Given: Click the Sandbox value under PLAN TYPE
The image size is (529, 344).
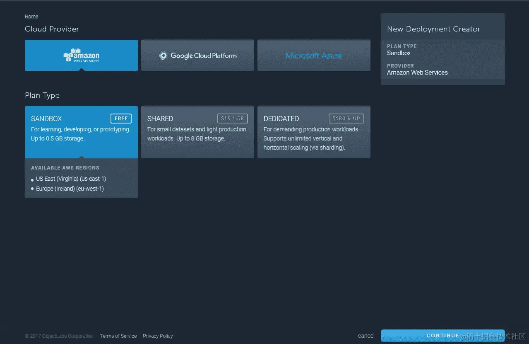Looking at the screenshot, I should tap(399, 53).
